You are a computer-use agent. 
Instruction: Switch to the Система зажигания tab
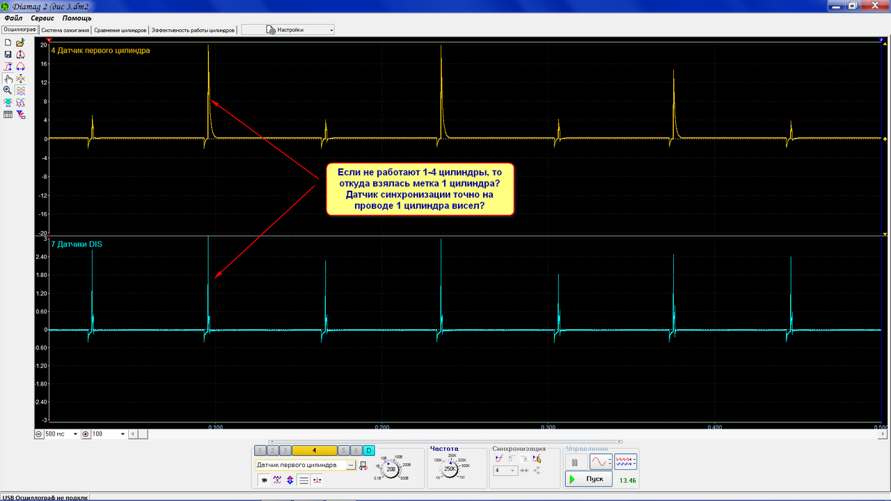(x=65, y=30)
